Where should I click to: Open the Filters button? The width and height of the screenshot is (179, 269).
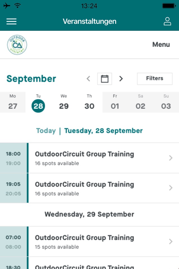point(155,78)
